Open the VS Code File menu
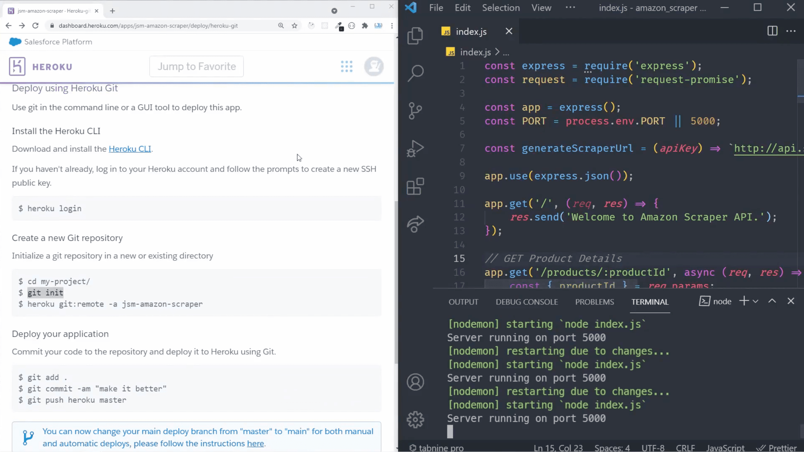The height and width of the screenshot is (452, 804). 436,8
